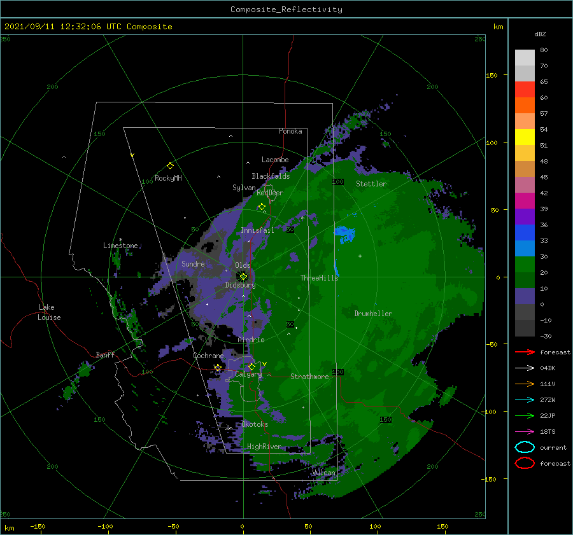The image size is (573, 535).
Task: Click the white 04DK arrow legend icon
Action: click(x=525, y=368)
